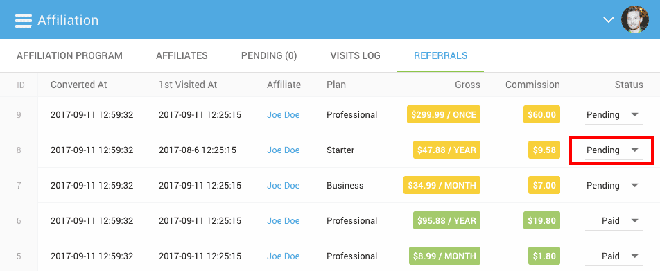660x271 pixels.
Task: Click the $299.99 / ONCE gross badge
Action: pos(444,114)
